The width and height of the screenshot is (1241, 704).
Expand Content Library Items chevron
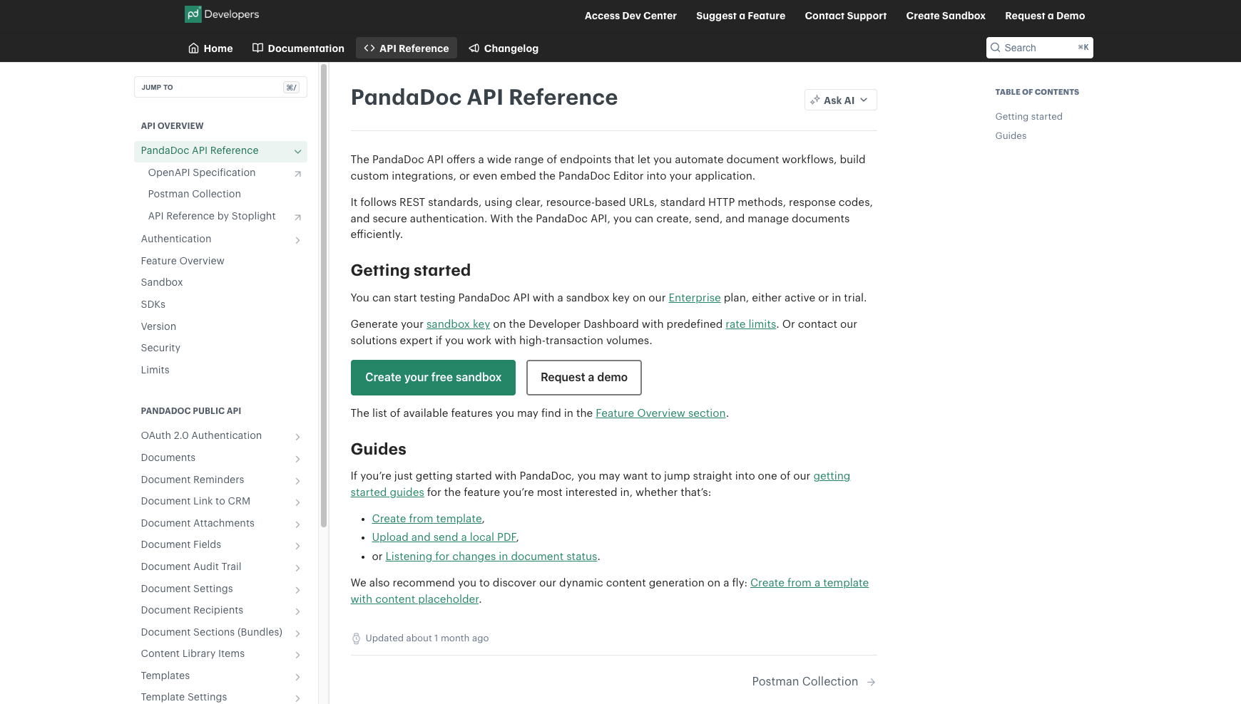[298, 655]
